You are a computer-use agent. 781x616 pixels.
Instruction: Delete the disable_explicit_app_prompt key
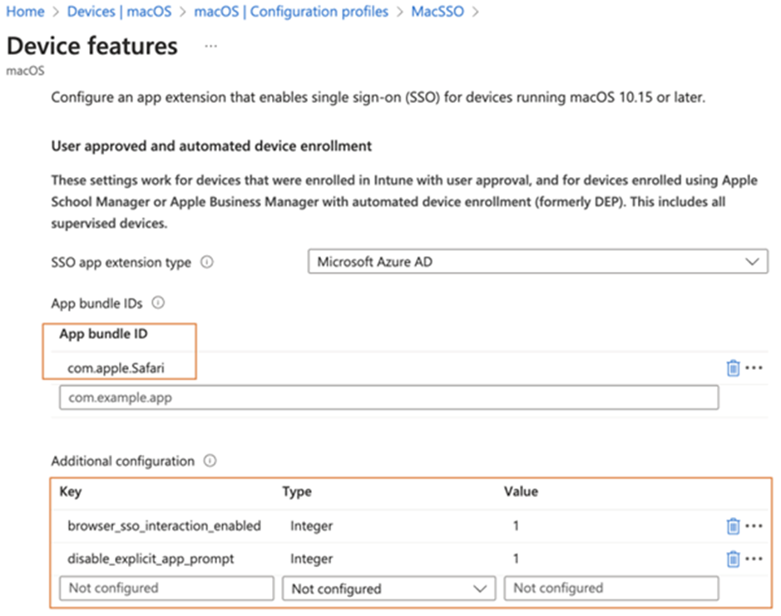[x=733, y=559]
